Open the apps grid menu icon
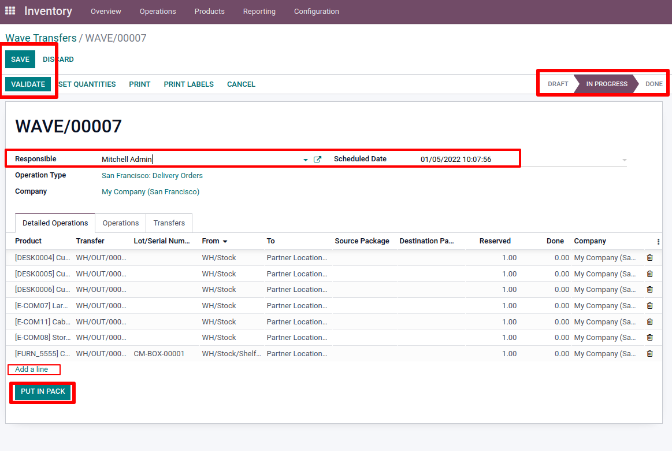 pos(10,11)
